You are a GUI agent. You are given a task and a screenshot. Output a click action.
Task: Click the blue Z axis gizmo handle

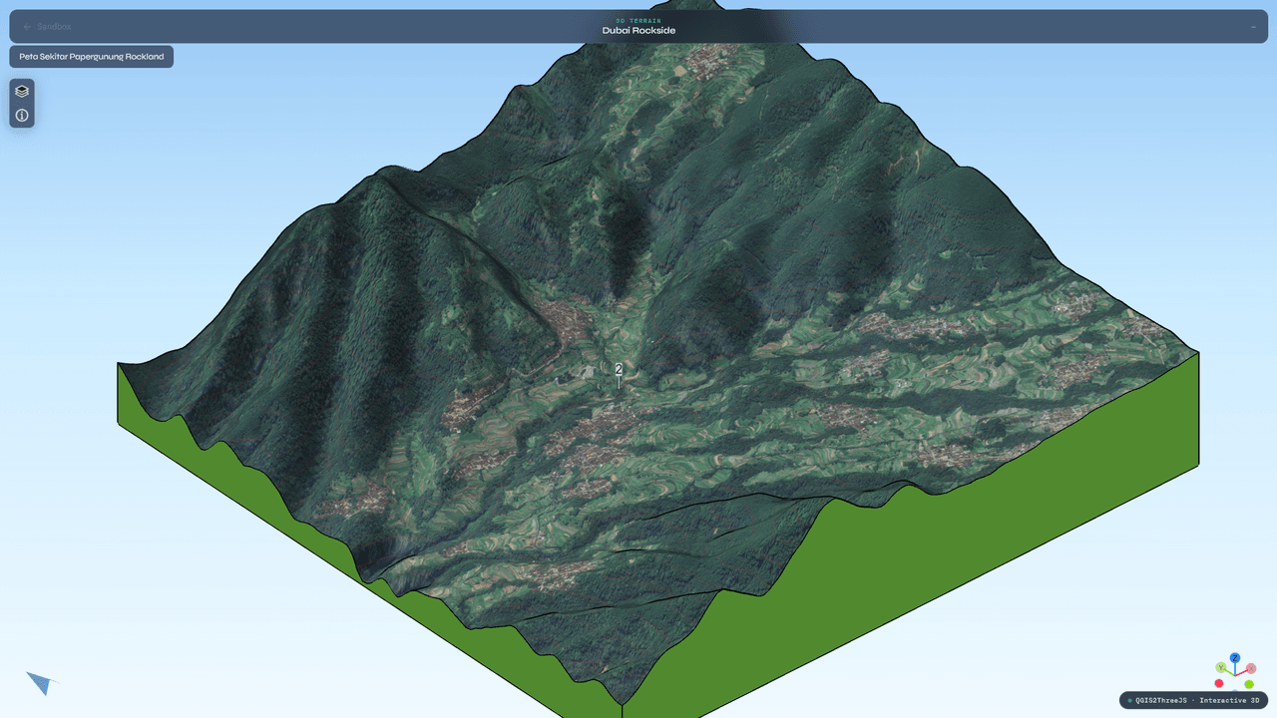(x=1235, y=658)
